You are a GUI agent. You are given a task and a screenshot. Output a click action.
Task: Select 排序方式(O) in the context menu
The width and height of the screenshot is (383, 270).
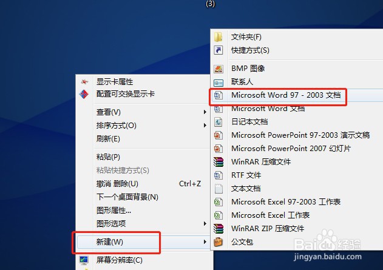pyautogui.click(x=117, y=126)
